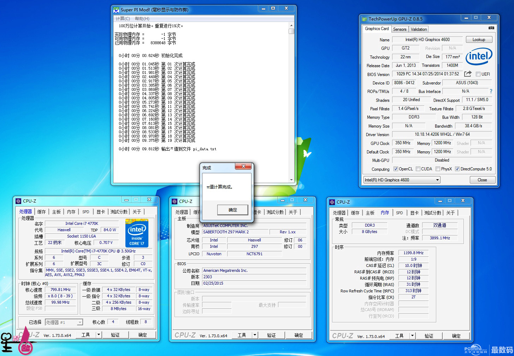
Task: Click the 双通道 channel value
Action: click(440, 225)
